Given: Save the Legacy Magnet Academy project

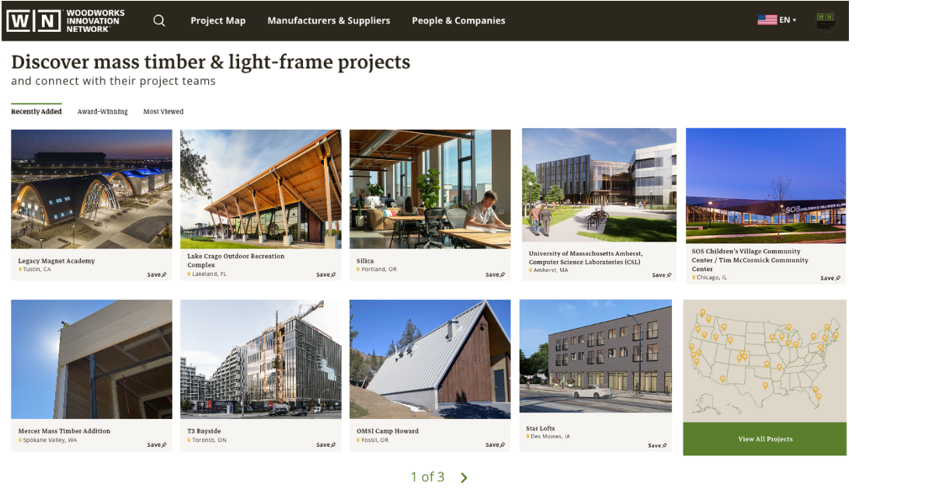Looking at the screenshot, I should click(x=157, y=274).
